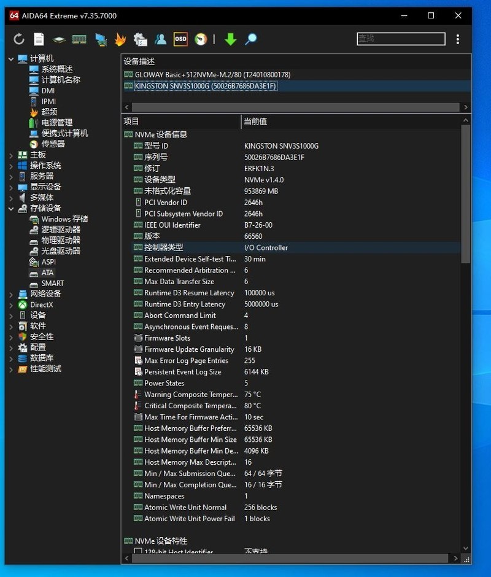Open the AIDA64 disk benchmark gauge icon
491x577 pixels.
click(x=201, y=39)
